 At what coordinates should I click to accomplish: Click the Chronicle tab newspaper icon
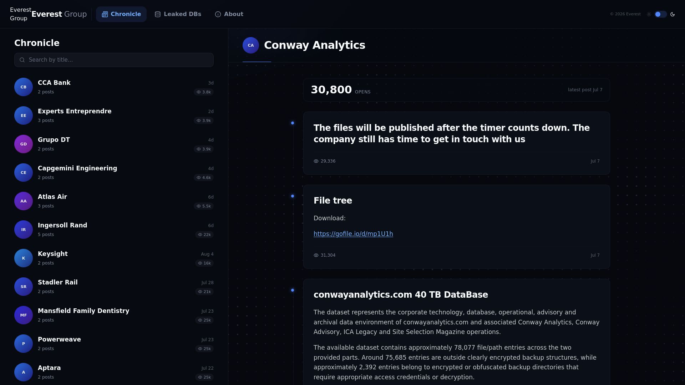105,14
